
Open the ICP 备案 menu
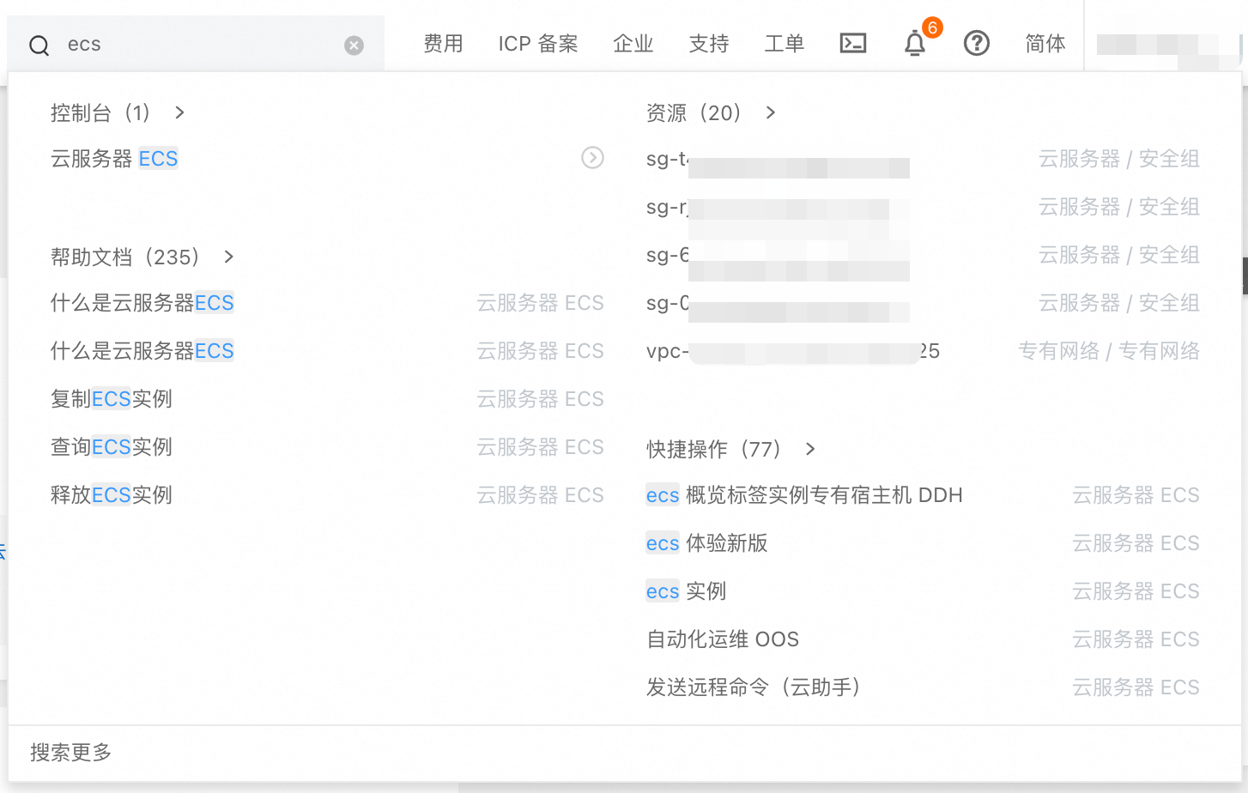[x=538, y=44]
